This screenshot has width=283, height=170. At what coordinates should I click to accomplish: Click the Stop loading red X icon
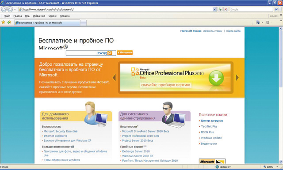coord(226,9)
